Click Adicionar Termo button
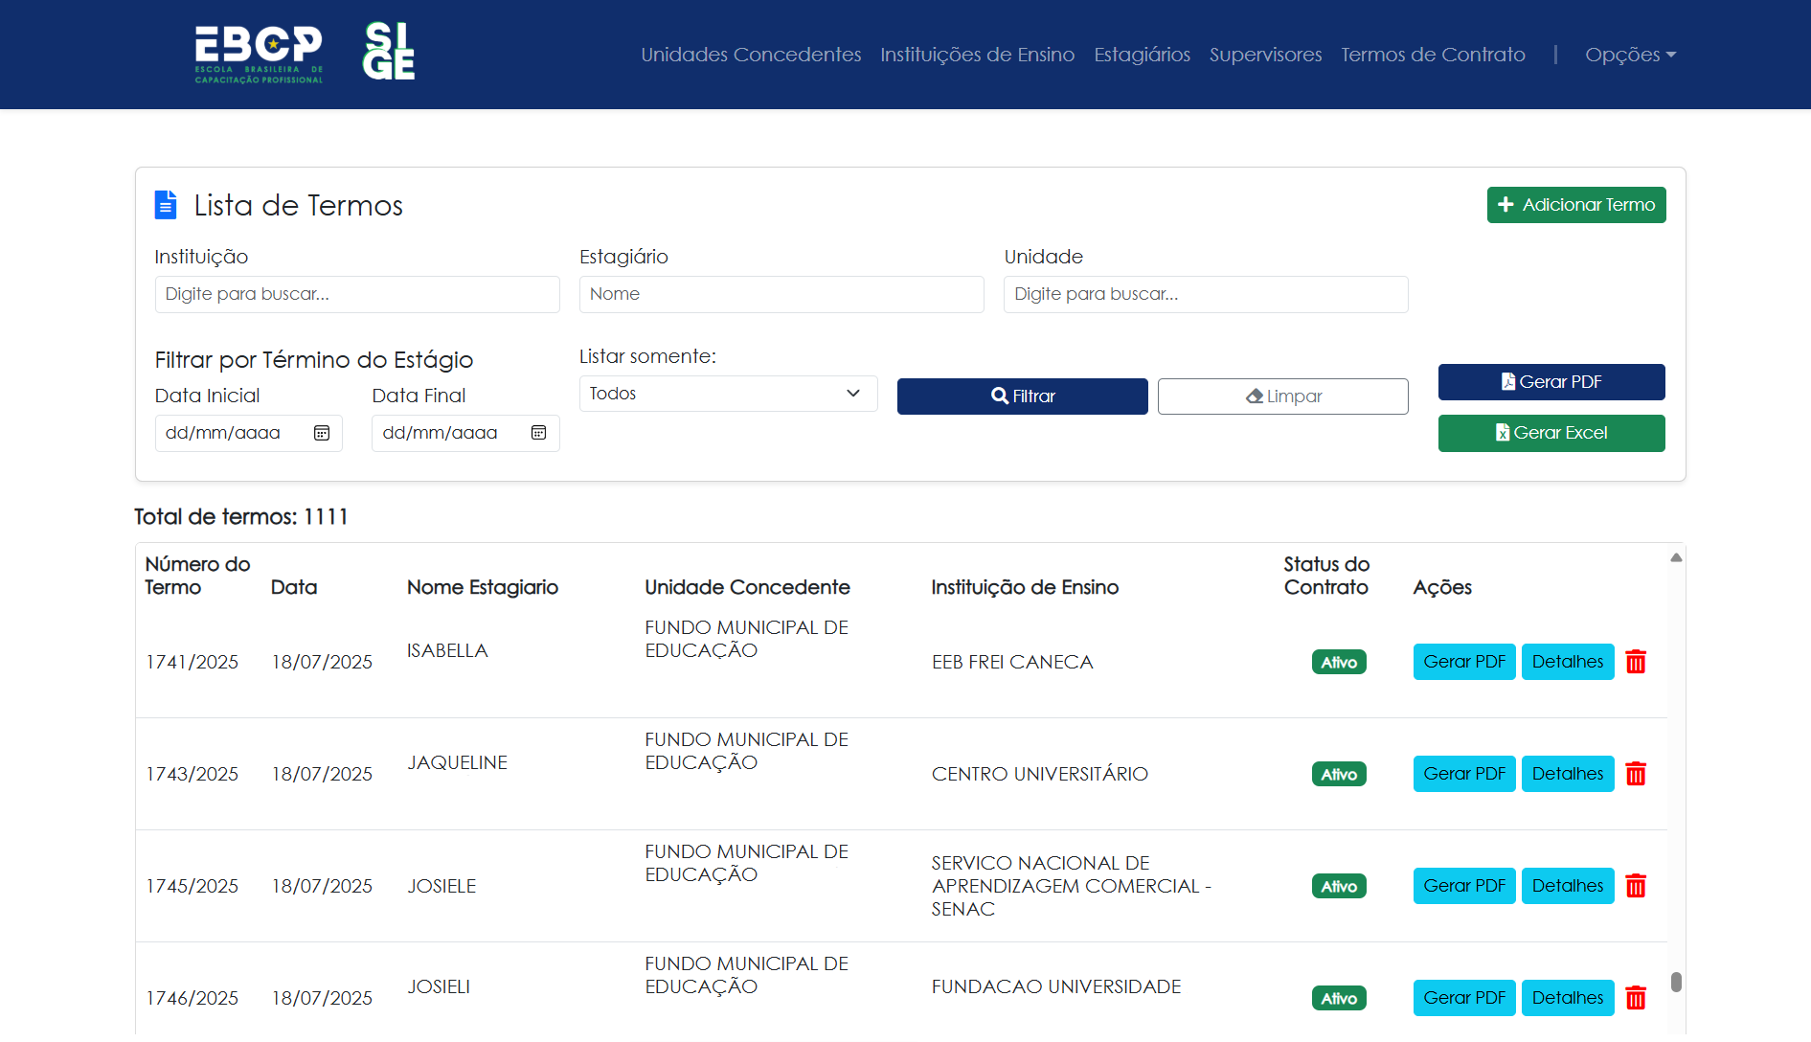The height and width of the screenshot is (1042, 1811). [1575, 205]
